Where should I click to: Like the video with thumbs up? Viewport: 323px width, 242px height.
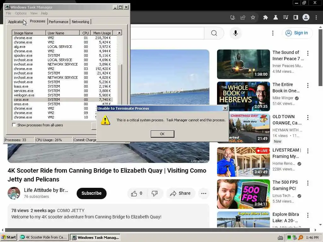[137, 193]
